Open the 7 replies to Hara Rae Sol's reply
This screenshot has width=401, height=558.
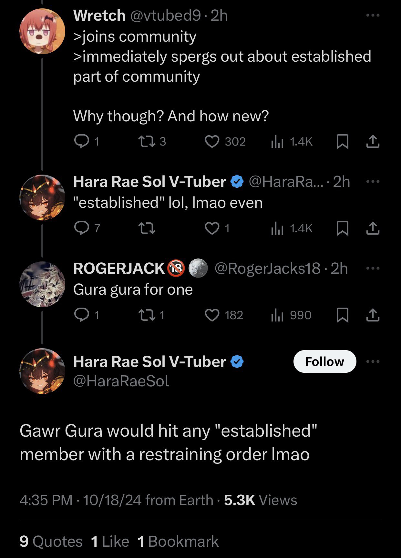(82, 228)
